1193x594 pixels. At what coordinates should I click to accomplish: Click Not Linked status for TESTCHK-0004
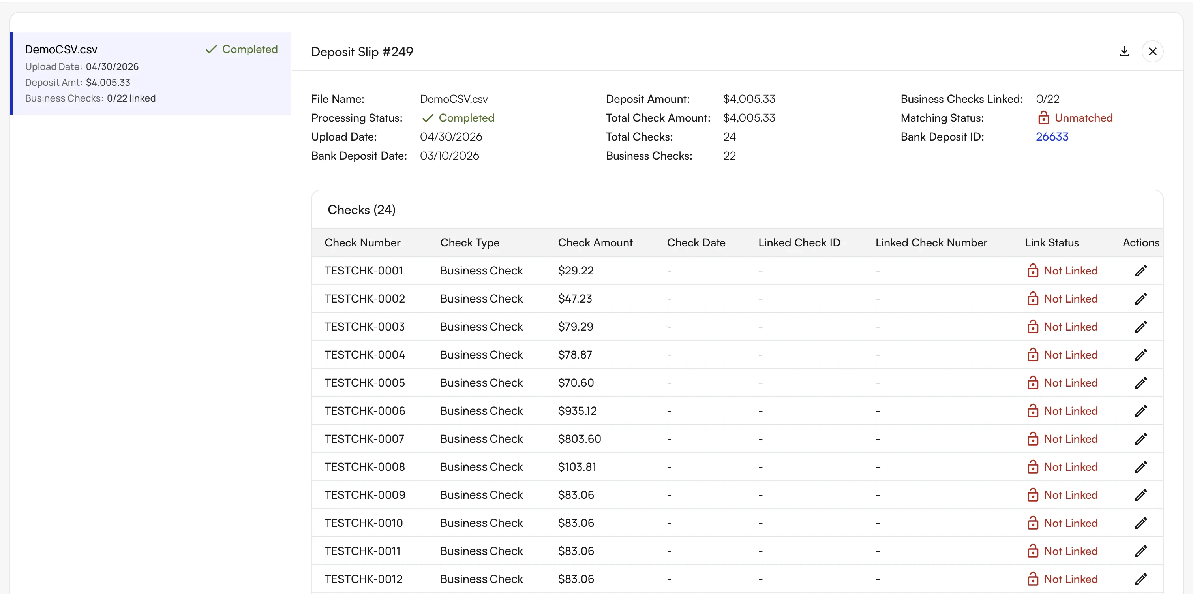point(1062,354)
